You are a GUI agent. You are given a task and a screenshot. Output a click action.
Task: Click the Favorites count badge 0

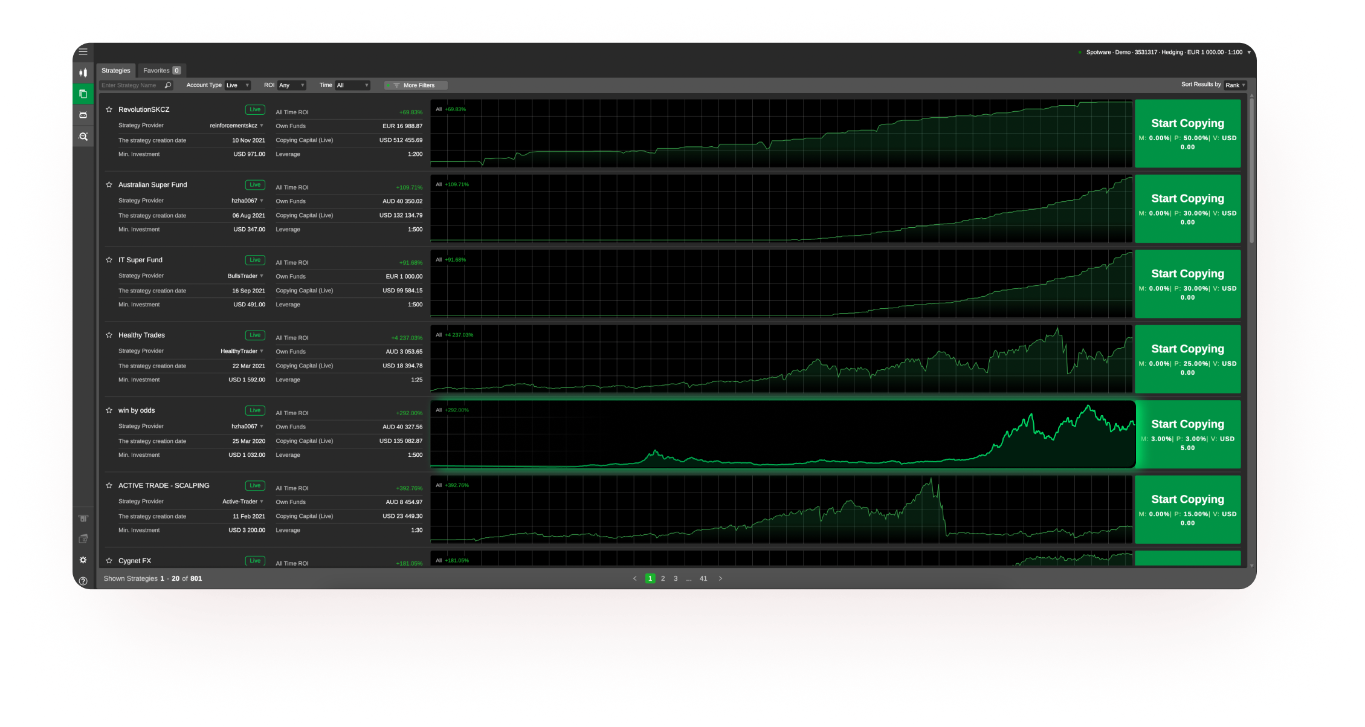click(176, 71)
